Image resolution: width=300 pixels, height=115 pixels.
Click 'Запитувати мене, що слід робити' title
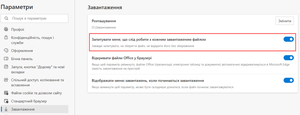[x=149, y=40]
